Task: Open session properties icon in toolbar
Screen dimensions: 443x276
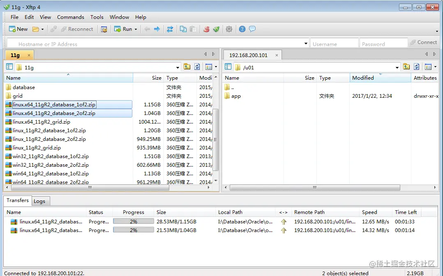Action: 104,29
